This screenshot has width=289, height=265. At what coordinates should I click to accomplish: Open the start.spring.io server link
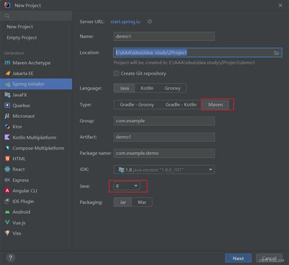click(x=126, y=21)
